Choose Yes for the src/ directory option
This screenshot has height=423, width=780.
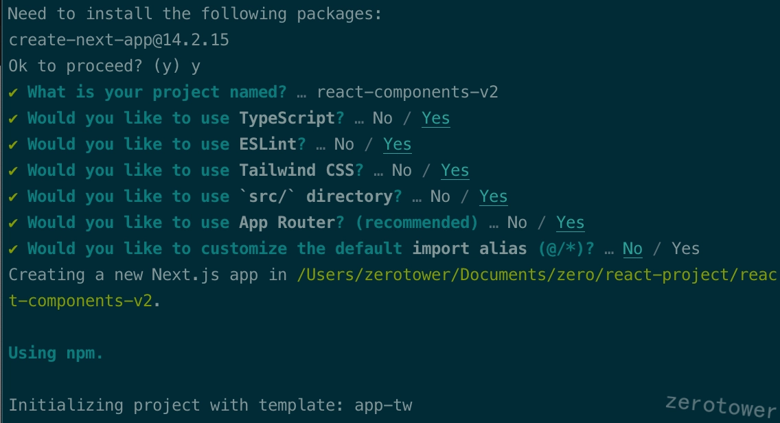pyautogui.click(x=493, y=196)
